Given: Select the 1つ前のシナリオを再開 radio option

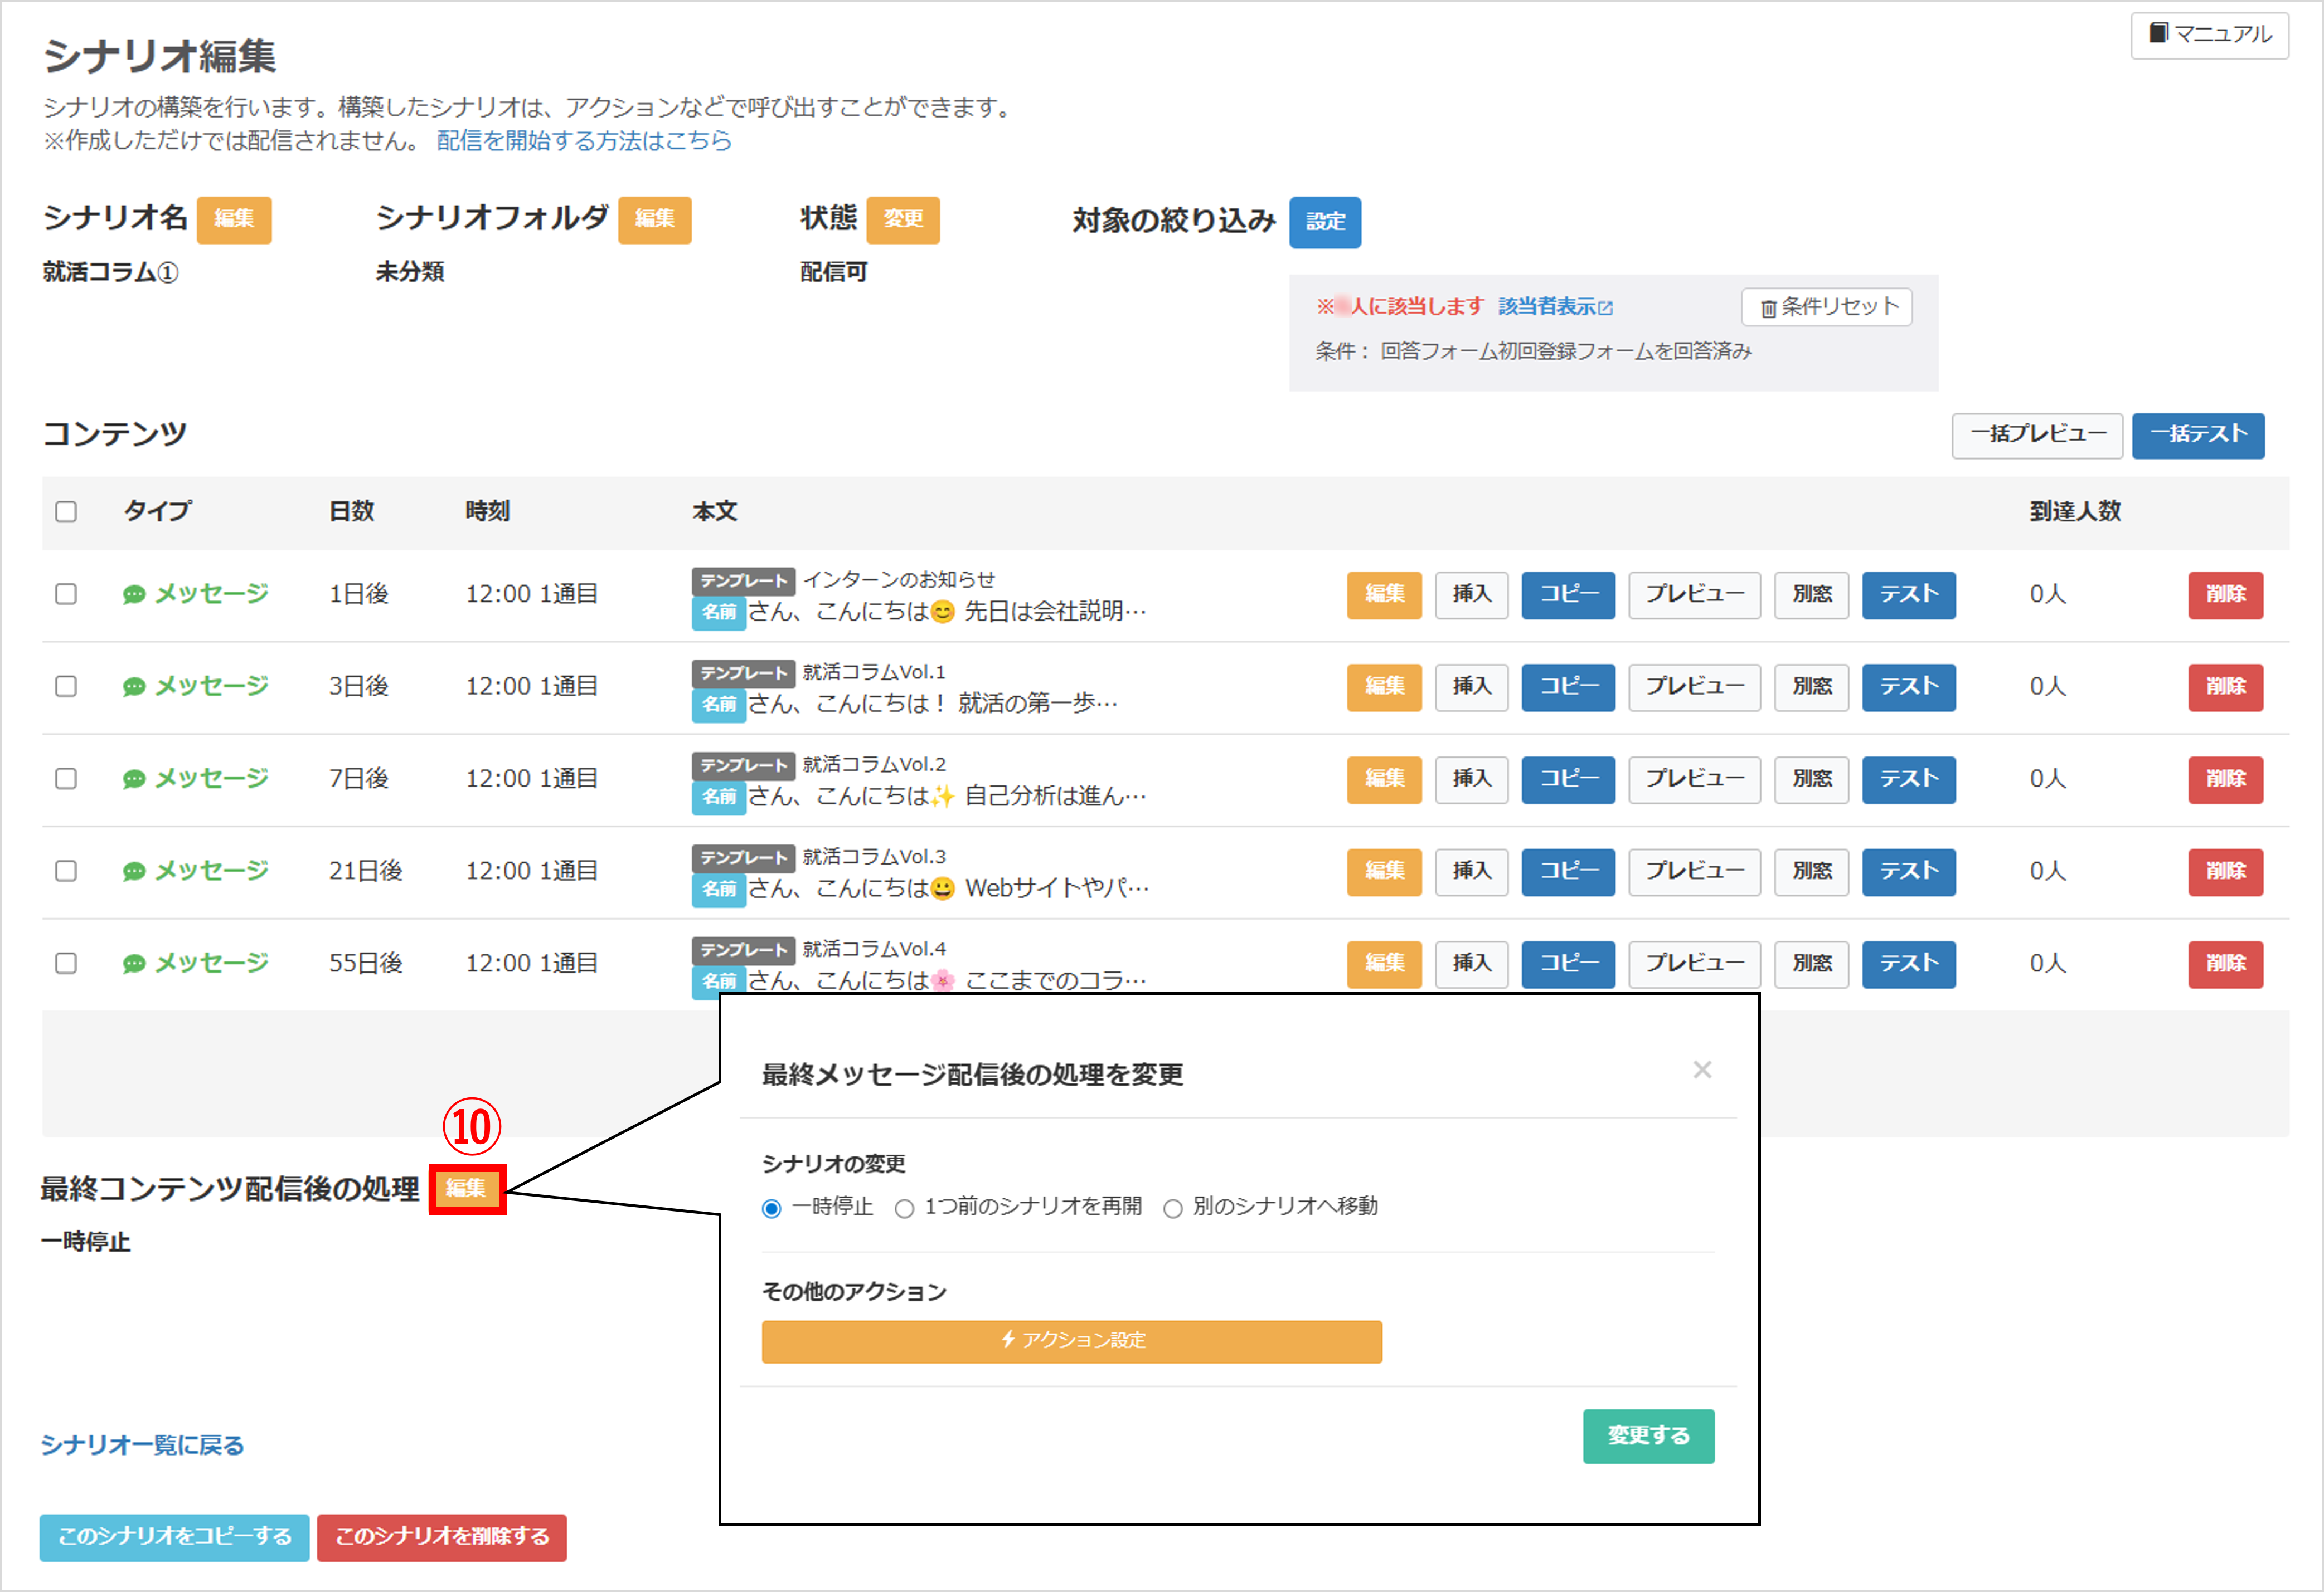Looking at the screenshot, I should pyautogui.click(x=904, y=1209).
